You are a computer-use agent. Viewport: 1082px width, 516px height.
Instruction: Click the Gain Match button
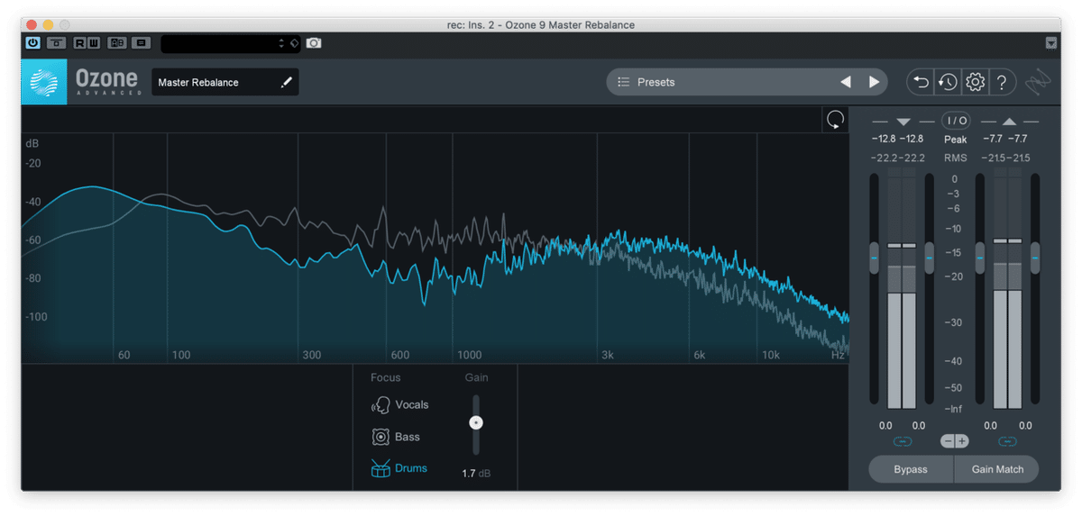pyautogui.click(x=997, y=469)
